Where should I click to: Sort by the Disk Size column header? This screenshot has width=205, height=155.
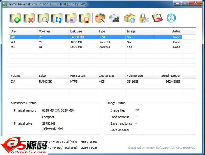point(83,31)
